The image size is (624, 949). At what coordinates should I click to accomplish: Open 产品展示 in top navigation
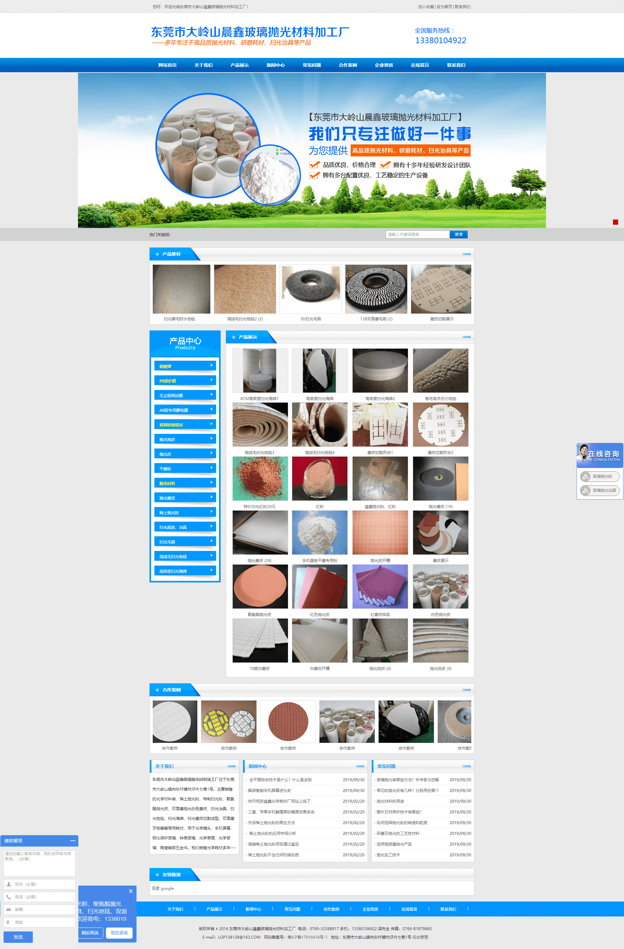point(240,65)
